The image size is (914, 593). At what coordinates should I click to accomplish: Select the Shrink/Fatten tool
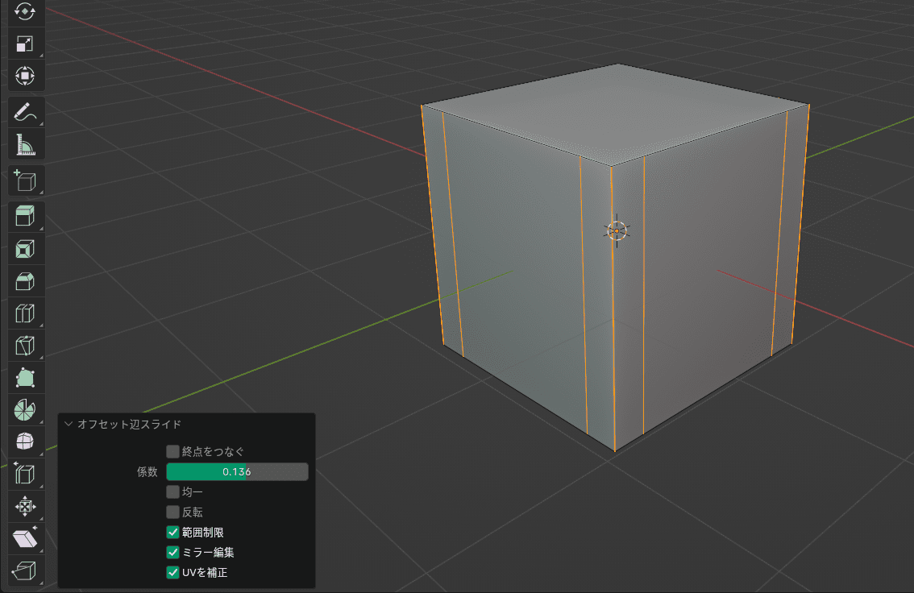point(25,506)
